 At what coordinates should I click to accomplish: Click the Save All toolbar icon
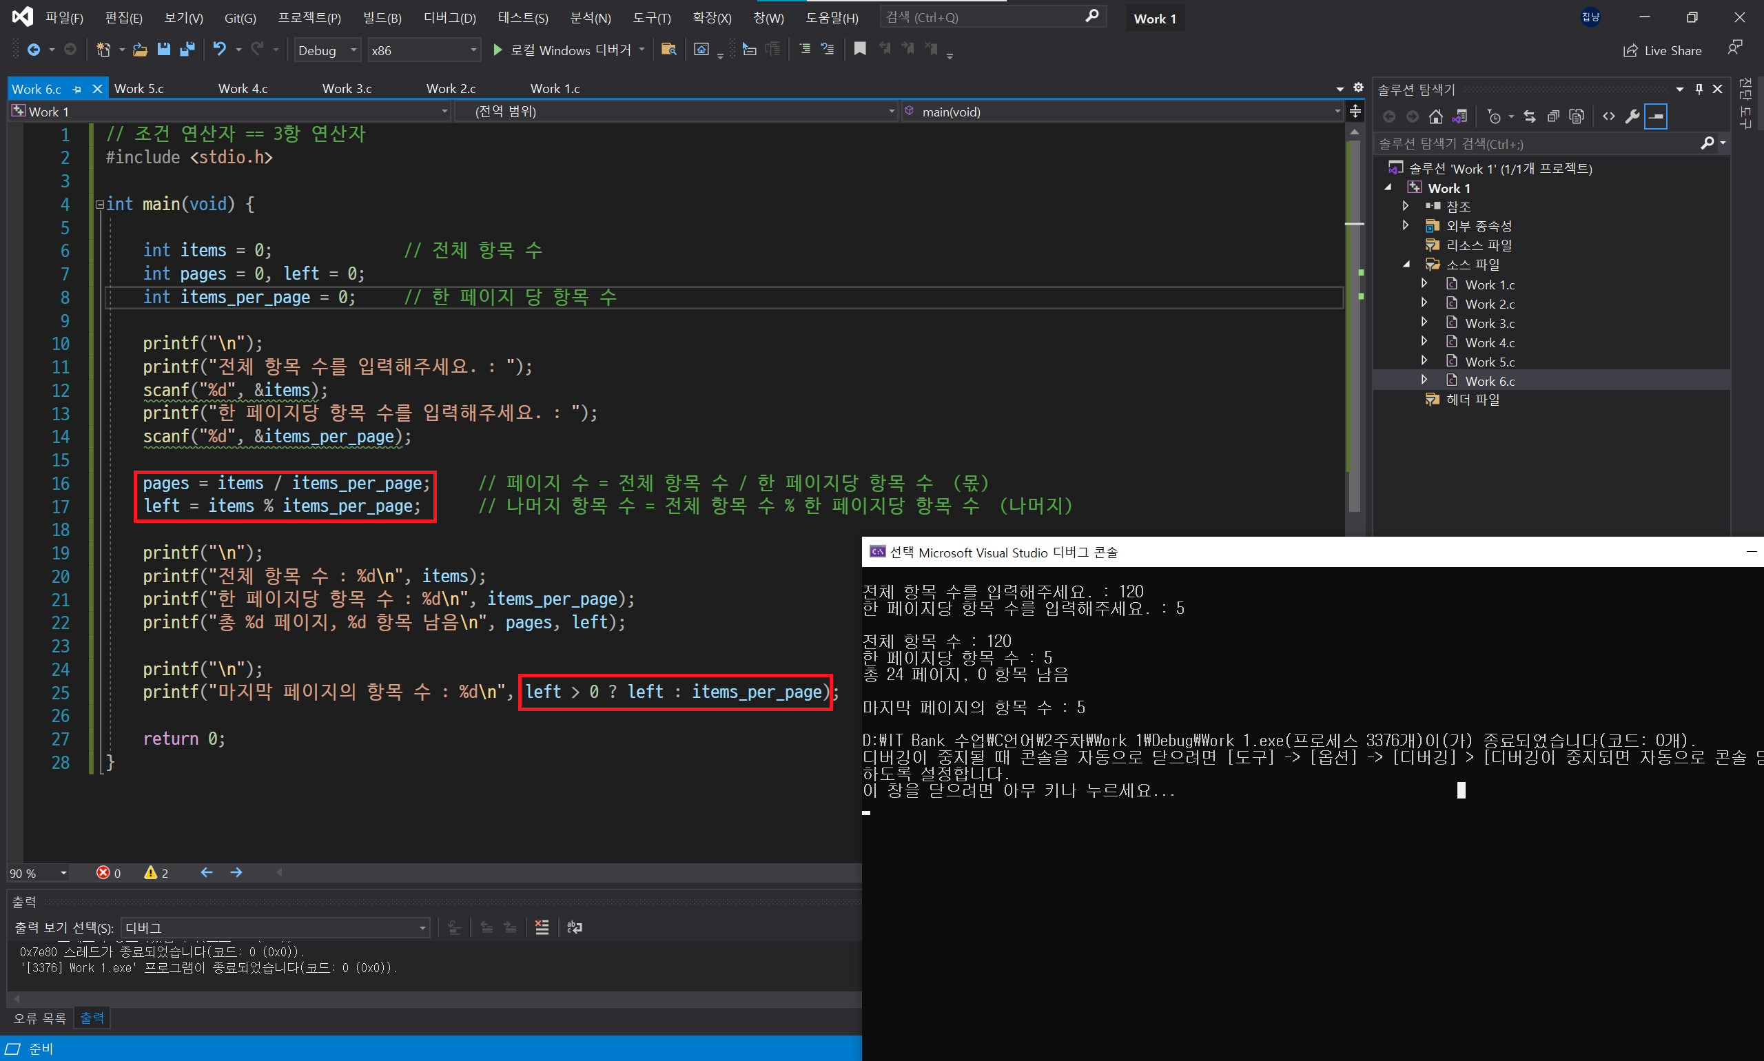(187, 50)
